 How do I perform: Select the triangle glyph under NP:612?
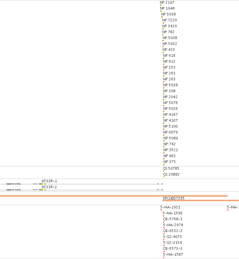[164, 64]
